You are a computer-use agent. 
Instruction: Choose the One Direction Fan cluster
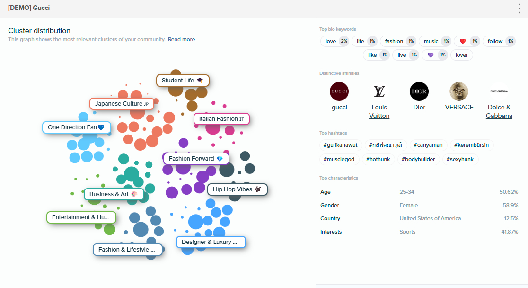tap(76, 127)
